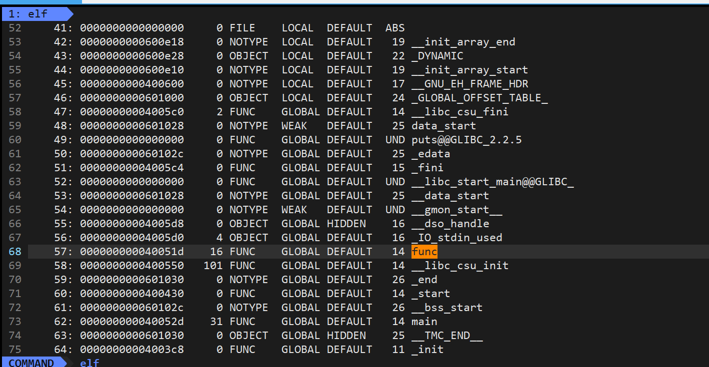This screenshot has width=709, height=367.
Task: Select the "__libc_csu_fini" symbol name
Action: pos(460,112)
